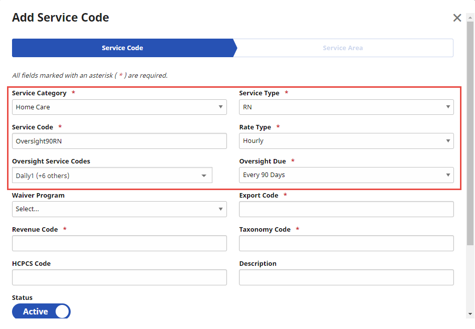Click the HCPCS Code text field

pyautogui.click(x=119, y=277)
